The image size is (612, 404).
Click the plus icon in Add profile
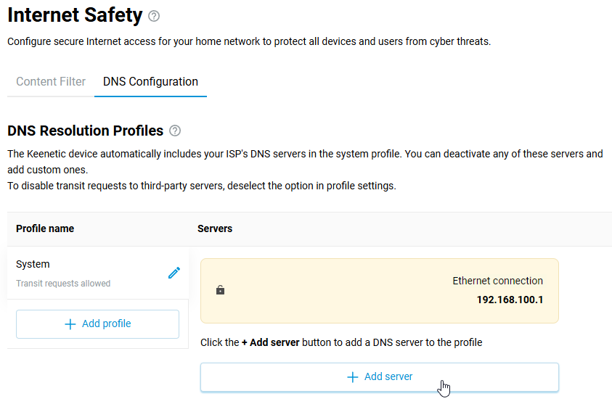click(x=70, y=324)
